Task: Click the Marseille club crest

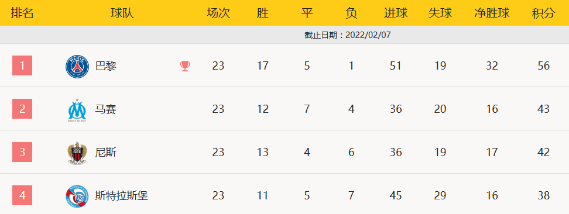Action: coord(77,109)
